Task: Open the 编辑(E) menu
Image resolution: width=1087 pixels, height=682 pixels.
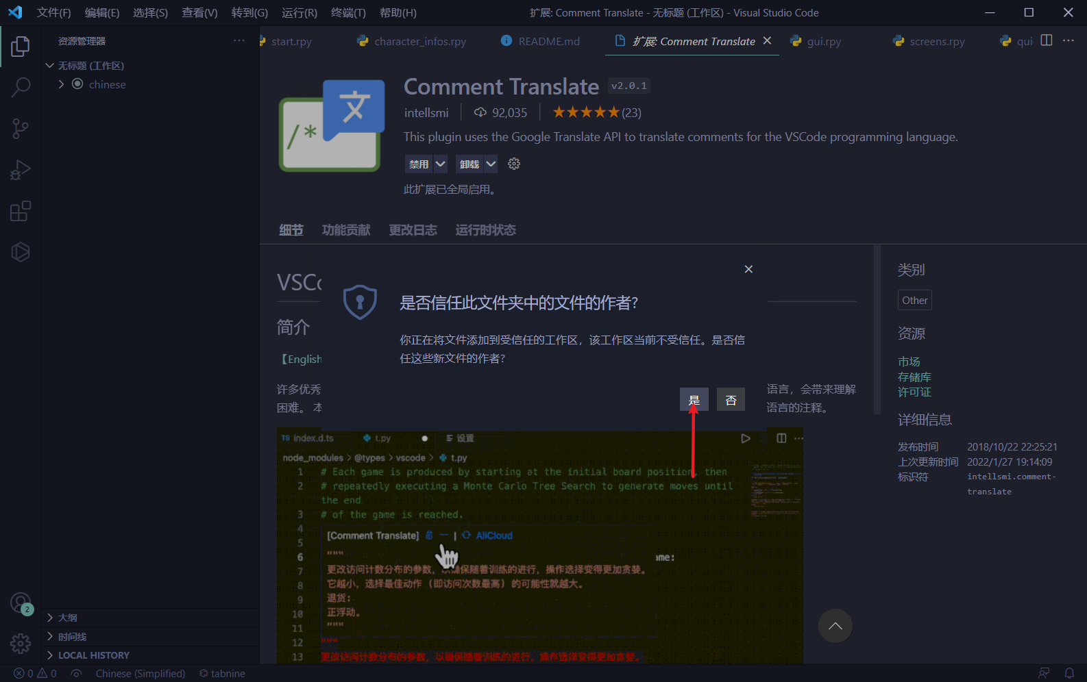Action: coord(102,12)
